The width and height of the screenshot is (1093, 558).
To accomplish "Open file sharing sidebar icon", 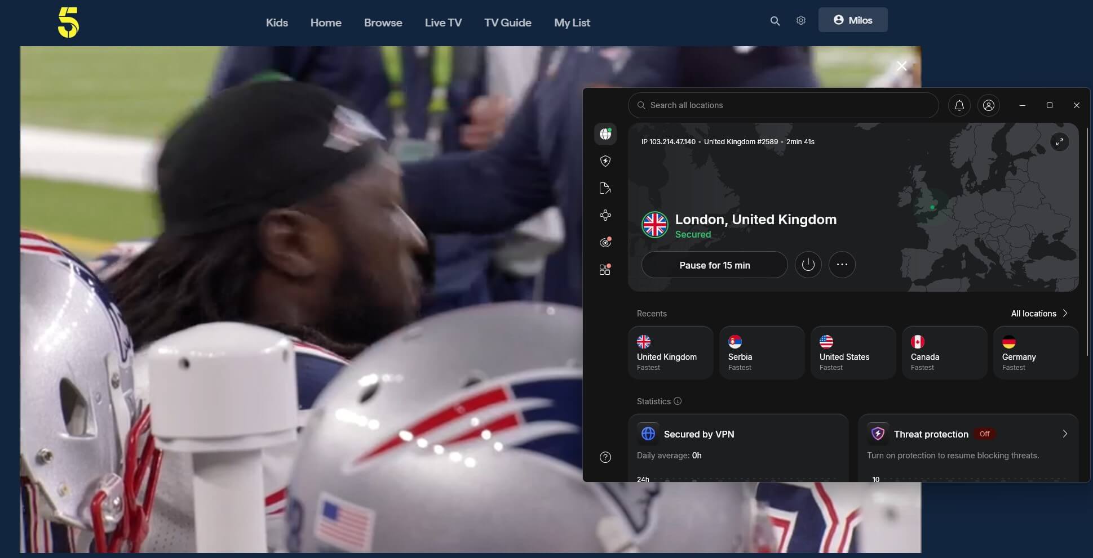I will click(x=605, y=188).
